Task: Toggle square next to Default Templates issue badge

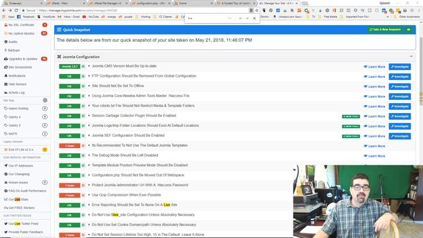Action: (x=83, y=145)
